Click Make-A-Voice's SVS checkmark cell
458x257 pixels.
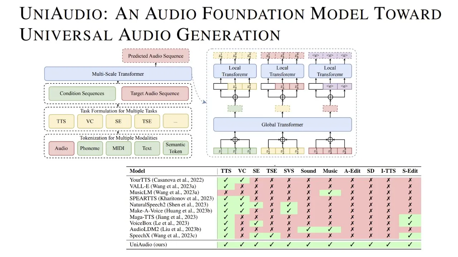pyautogui.click(x=289, y=211)
